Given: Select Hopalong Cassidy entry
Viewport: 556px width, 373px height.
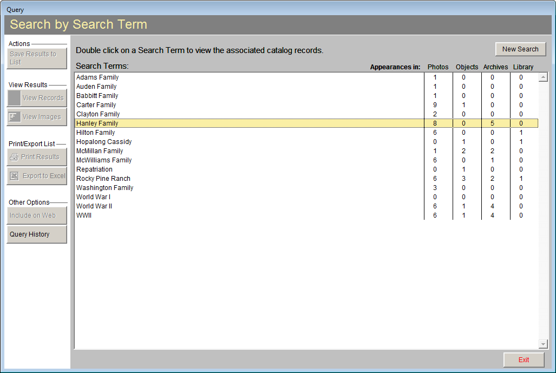Looking at the screenshot, I should click(x=104, y=142).
